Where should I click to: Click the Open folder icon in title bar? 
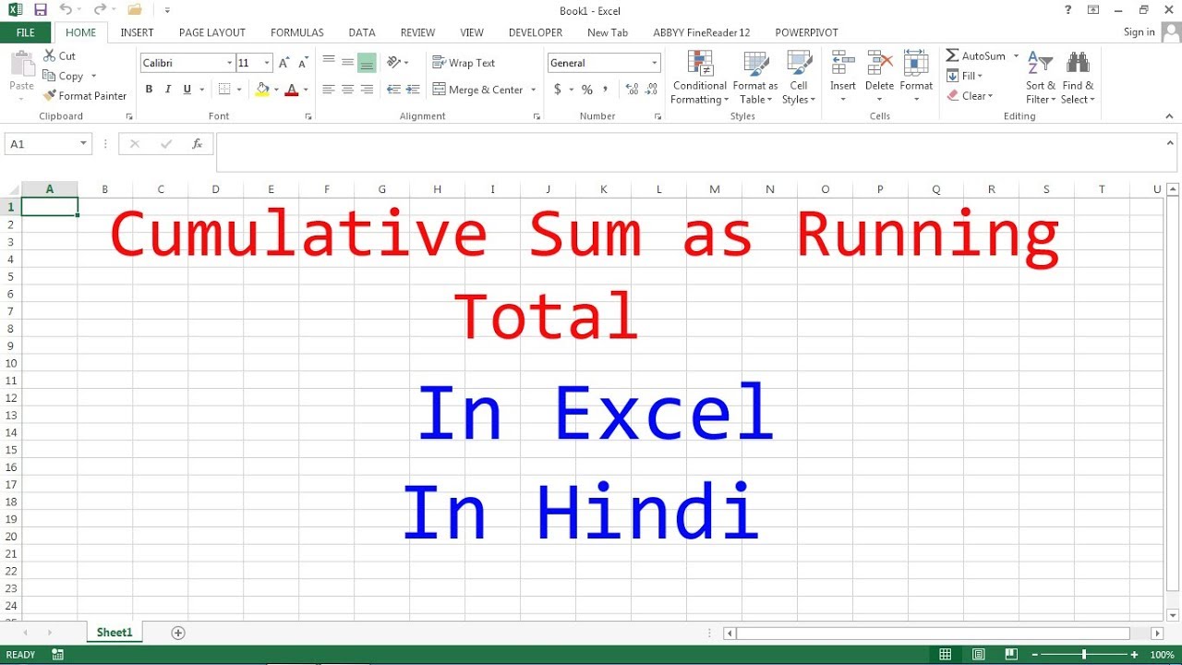pos(135,10)
